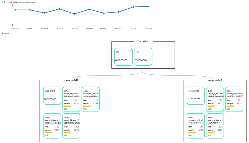The image size is (249, 143).
Task: Select the sn2 node card
Action: [x=143, y=57]
